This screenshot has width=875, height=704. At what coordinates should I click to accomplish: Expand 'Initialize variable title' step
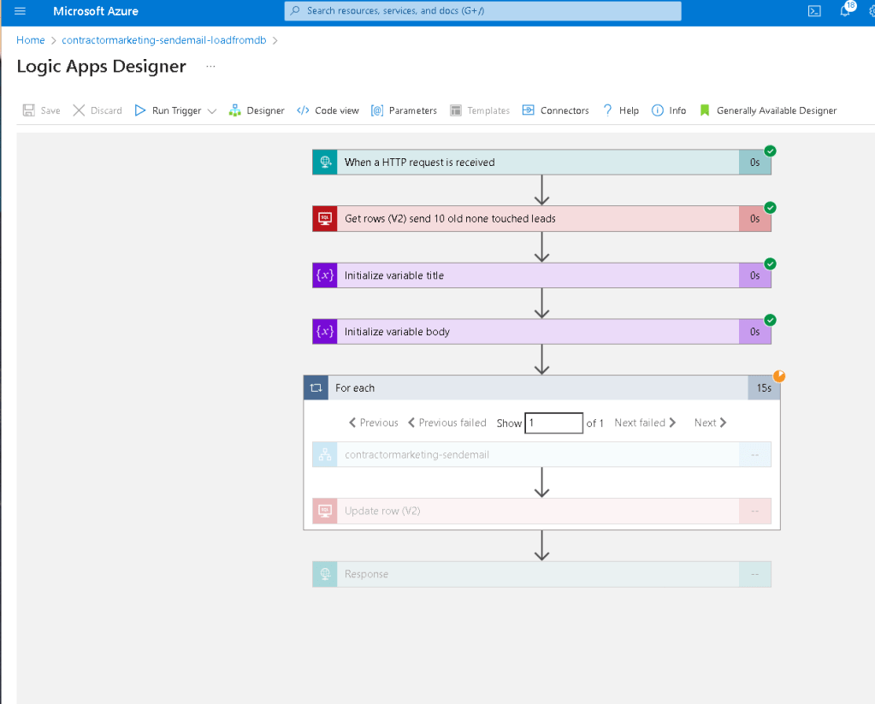(x=542, y=275)
